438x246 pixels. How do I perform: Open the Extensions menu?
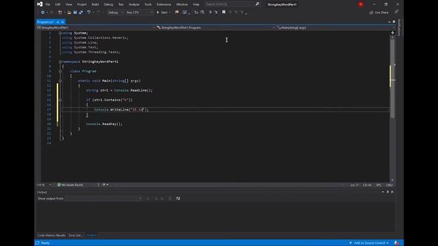click(x=164, y=5)
